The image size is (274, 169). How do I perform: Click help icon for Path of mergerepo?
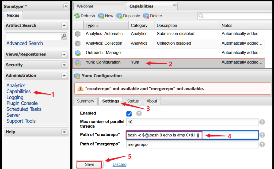(262, 144)
